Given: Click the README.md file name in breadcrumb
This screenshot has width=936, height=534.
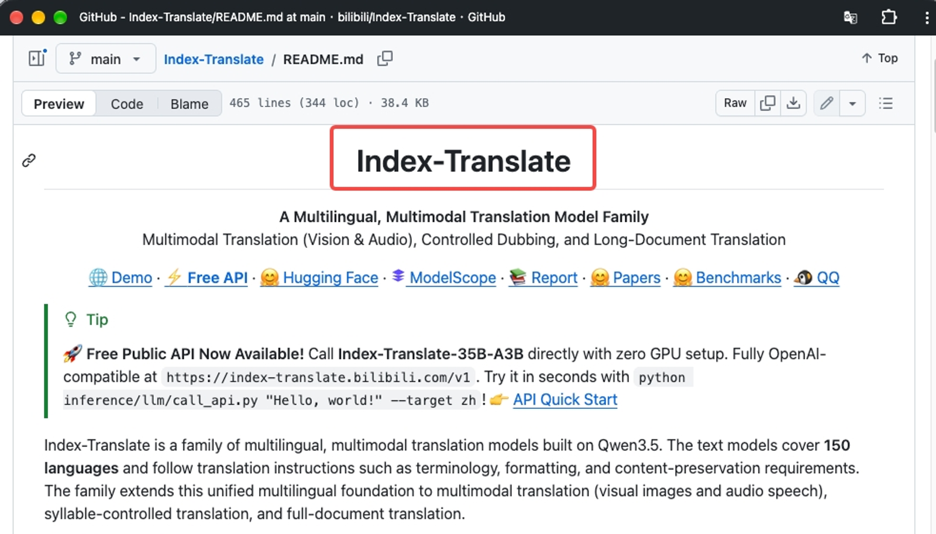Looking at the screenshot, I should pos(323,59).
